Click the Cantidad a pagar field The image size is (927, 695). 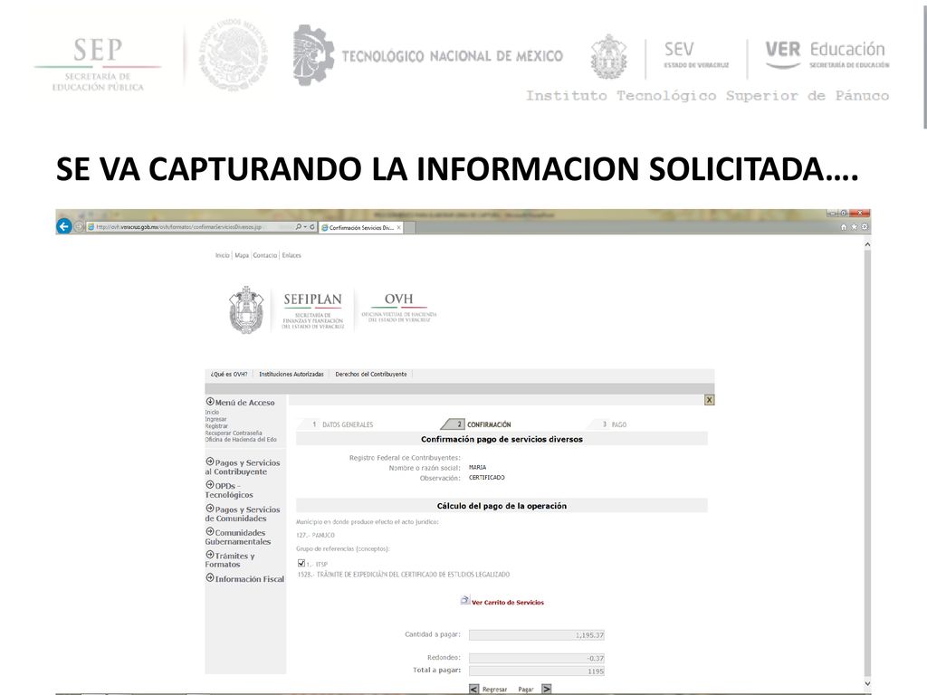pos(537,635)
